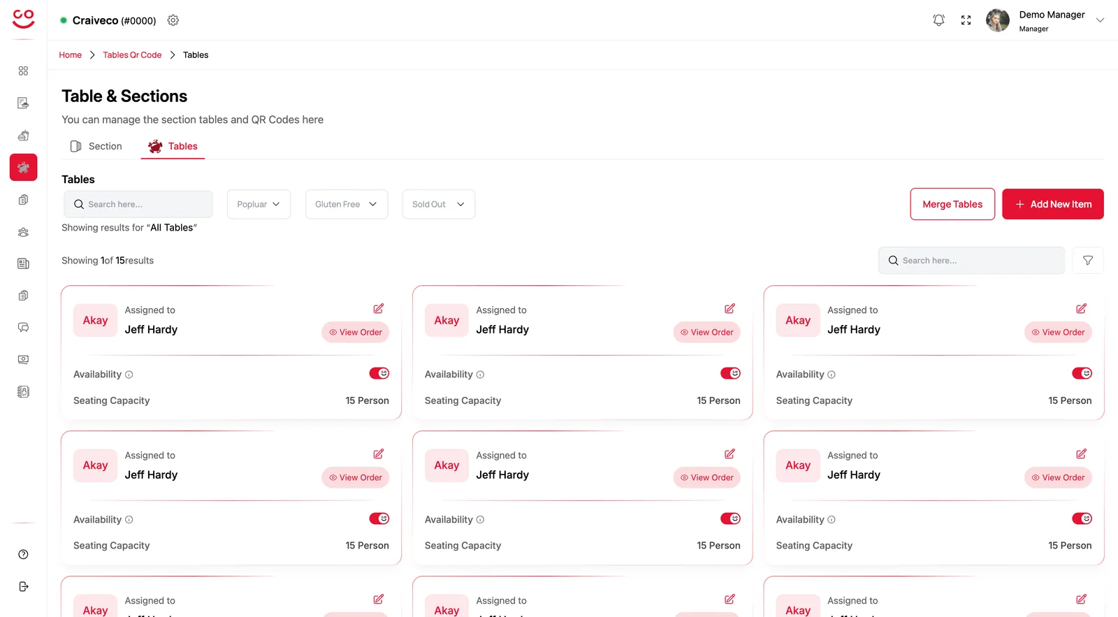Toggle Availability on the middle card of the second row
This screenshot has width=1118, height=617.
pos(730,518)
